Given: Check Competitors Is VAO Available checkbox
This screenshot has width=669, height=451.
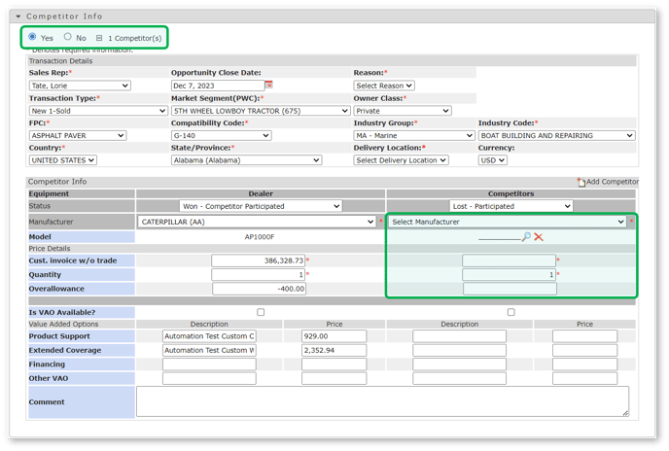Looking at the screenshot, I should [x=511, y=312].
